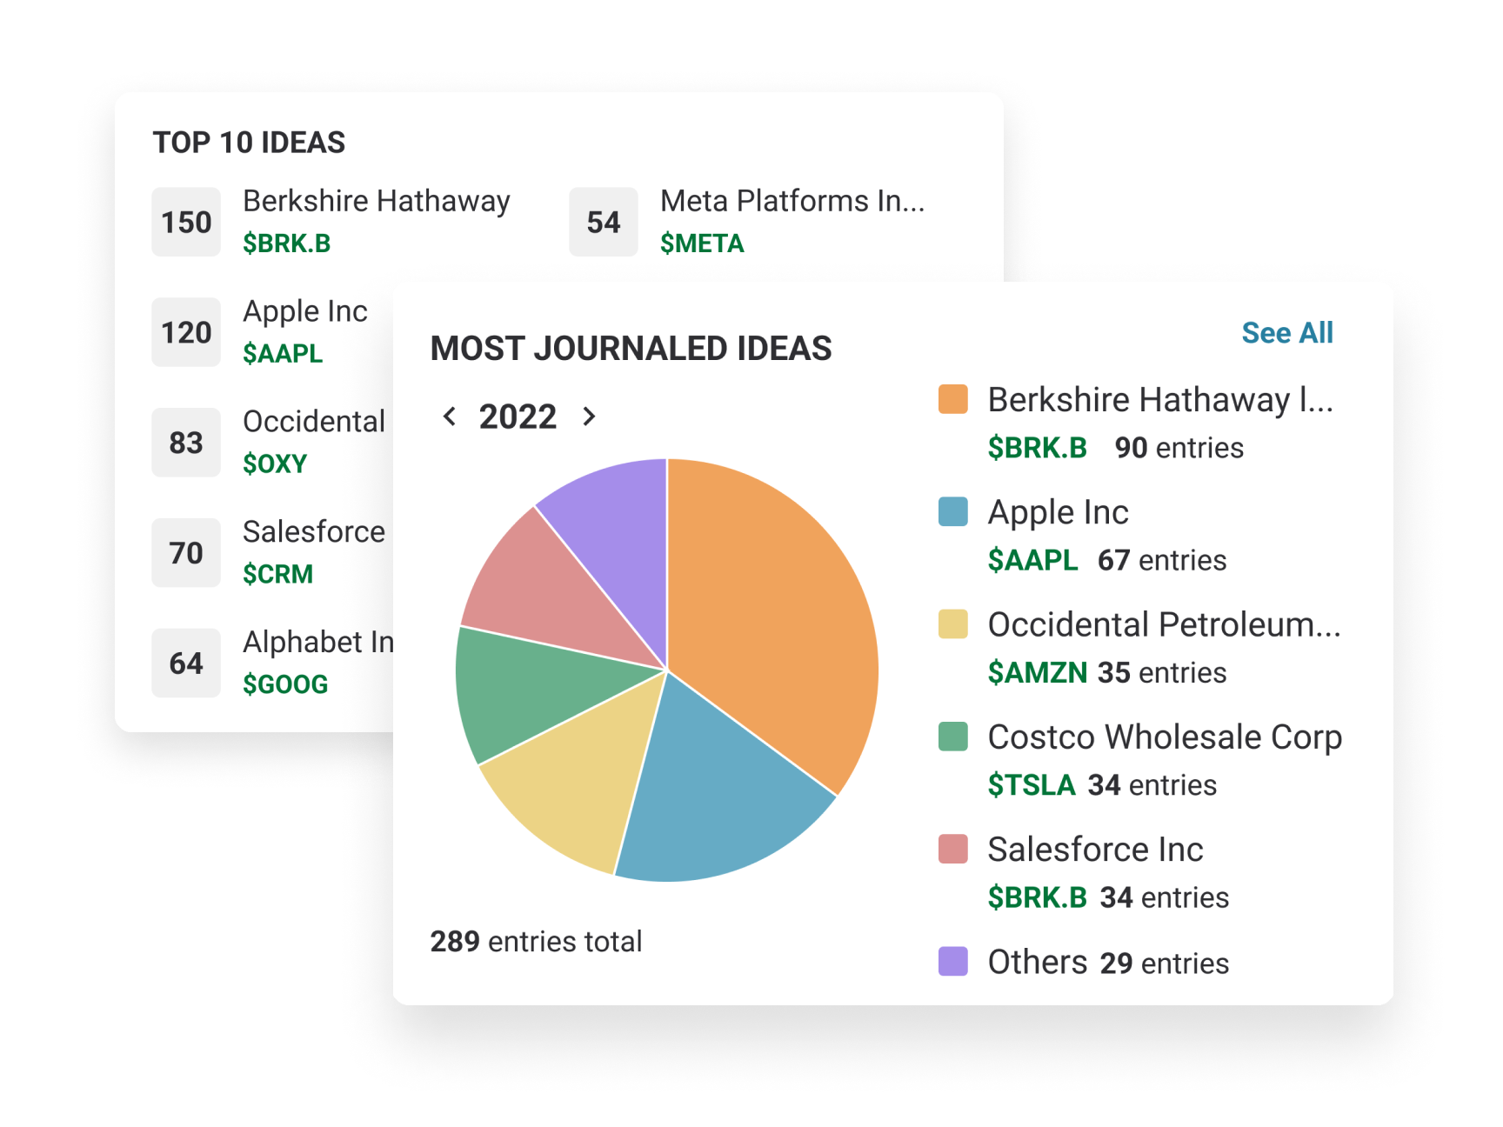Click the Meta Platforms In... idea name
Viewport: 1503px width, 1127px height.
(792, 201)
